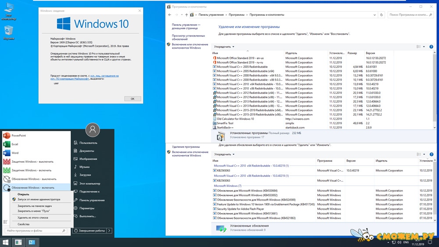Click the user avatar in Start menu

pyautogui.click(x=93, y=130)
